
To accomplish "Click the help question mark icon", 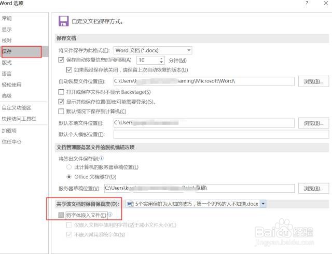I will tap(307, 3).
